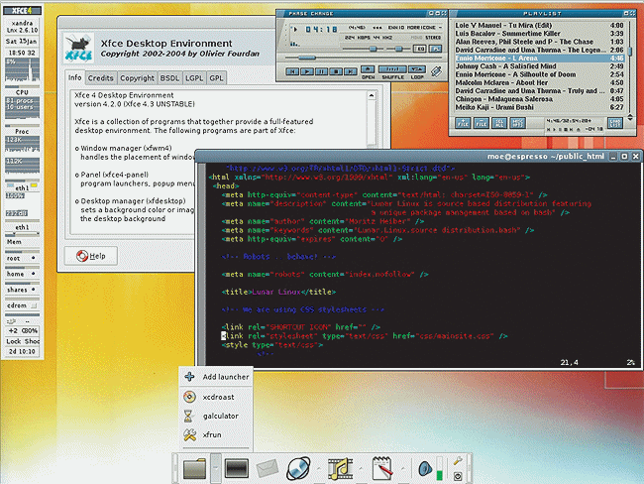Click the load list playlist button

[615, 123]
